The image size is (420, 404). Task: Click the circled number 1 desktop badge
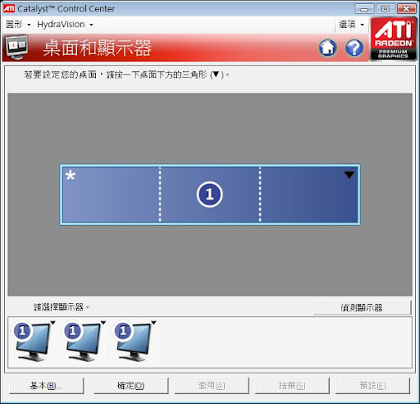pos(210,195)
